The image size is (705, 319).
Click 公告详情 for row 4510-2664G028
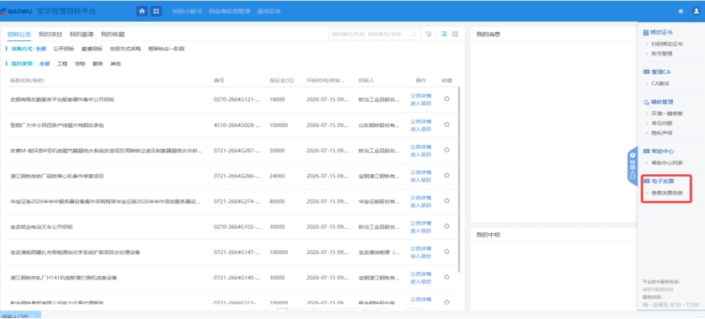421,121
